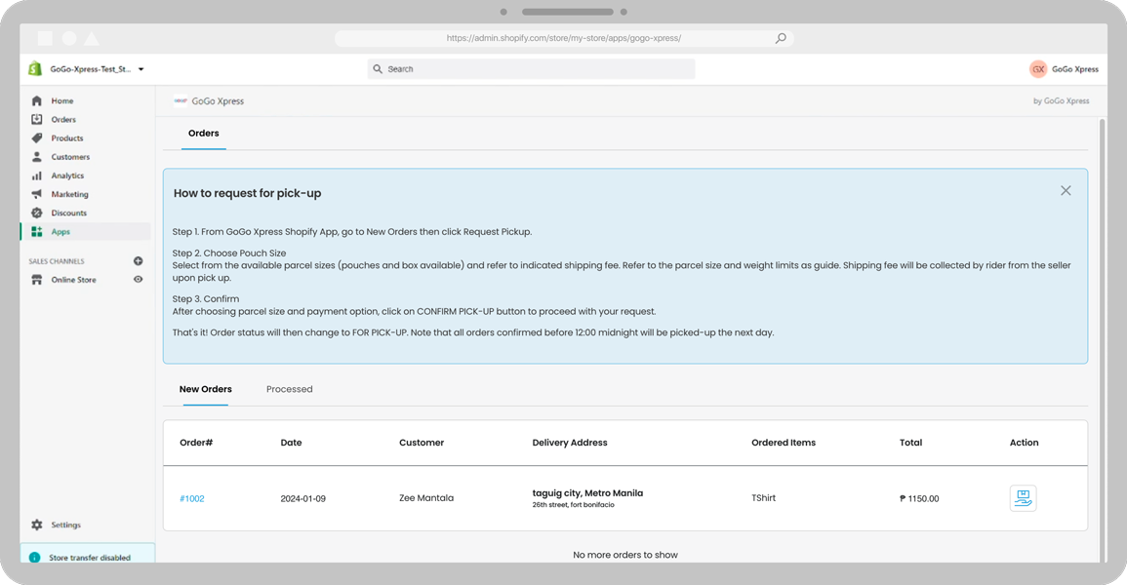Click the Customer column header

click(x=422, y=443)
